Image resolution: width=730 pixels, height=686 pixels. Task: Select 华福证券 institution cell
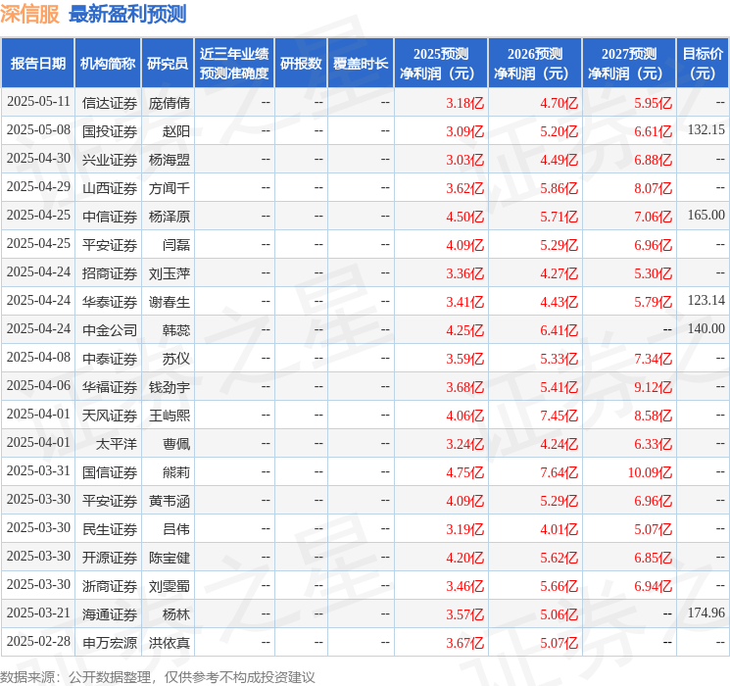[110, 387]
